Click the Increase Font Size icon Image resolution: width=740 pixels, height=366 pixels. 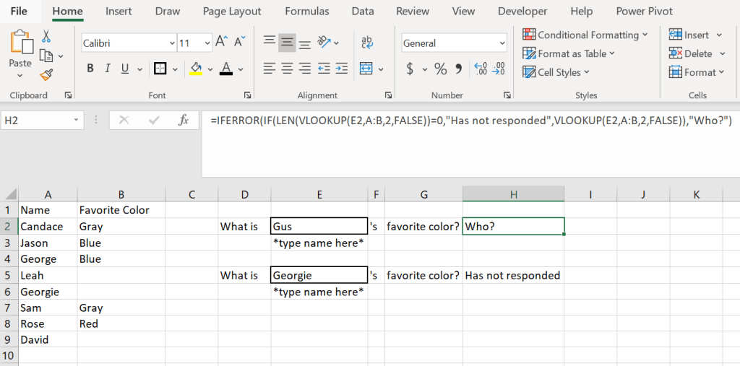222,43
